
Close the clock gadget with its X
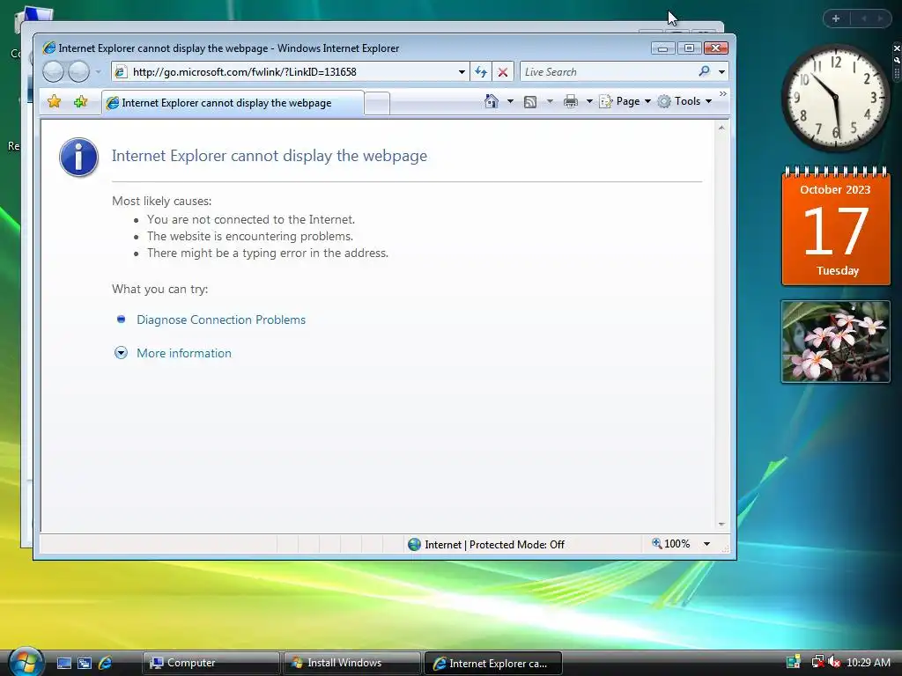[x=896, y=48]
